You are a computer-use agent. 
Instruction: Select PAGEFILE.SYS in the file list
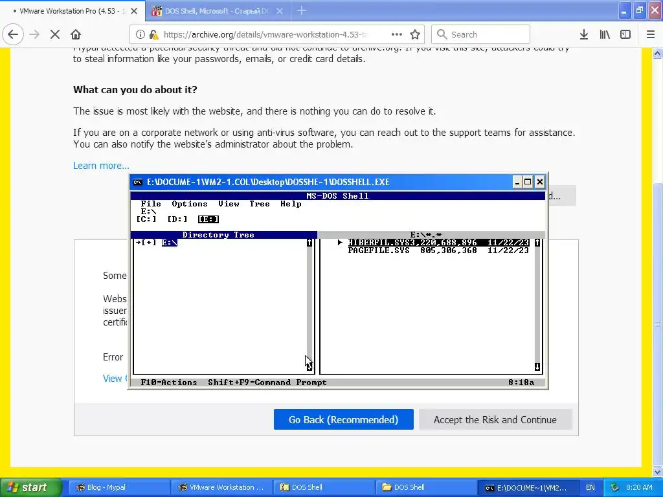click(438, 250)
